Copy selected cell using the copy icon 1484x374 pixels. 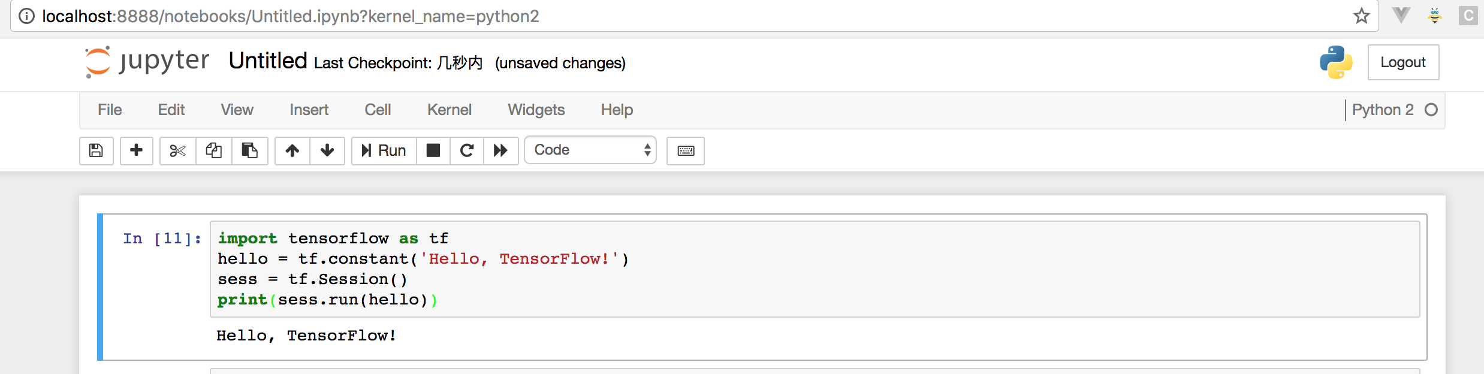tap(214, 150)
